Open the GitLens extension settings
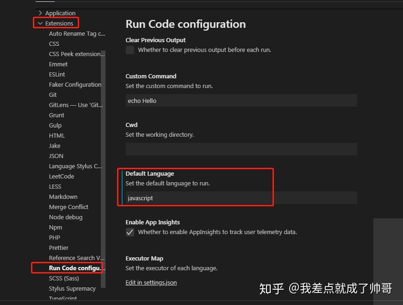The image size is (403, 305). point(75,105)
